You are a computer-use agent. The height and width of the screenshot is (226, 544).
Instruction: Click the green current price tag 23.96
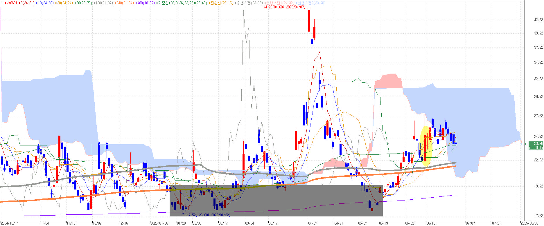536,145
